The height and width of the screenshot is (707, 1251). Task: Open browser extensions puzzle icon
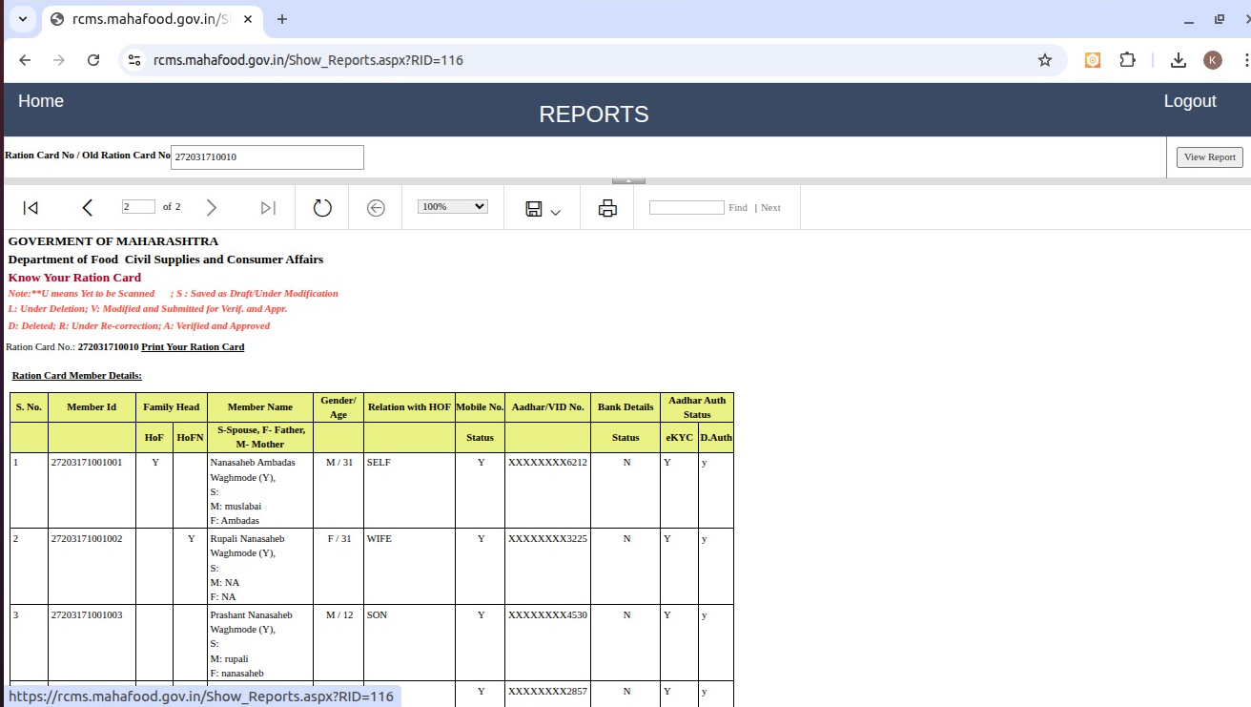pos(1127,60)
